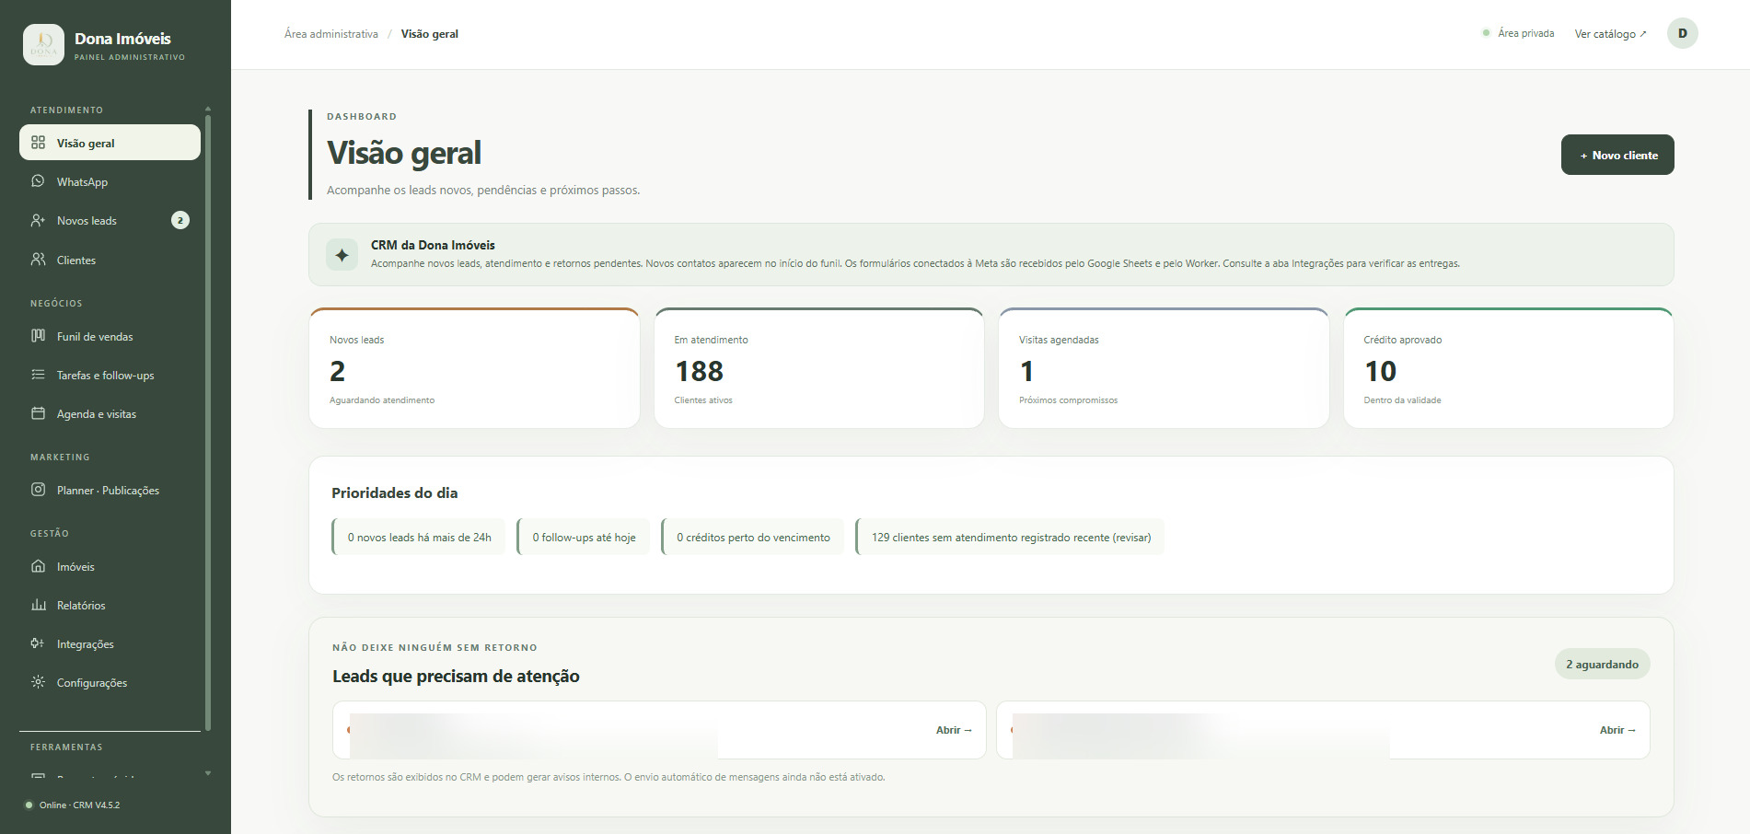Image resolution: width=1750 pixels, height=834 pixels.
Task: Click the Novos leads badge showing 2
Action: [x=180, y=220]
